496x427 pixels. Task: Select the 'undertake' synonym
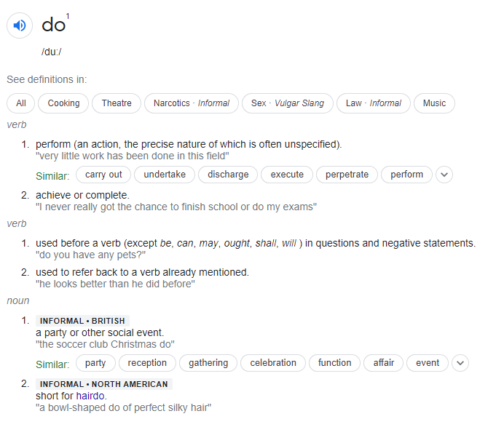coord(165,175)
